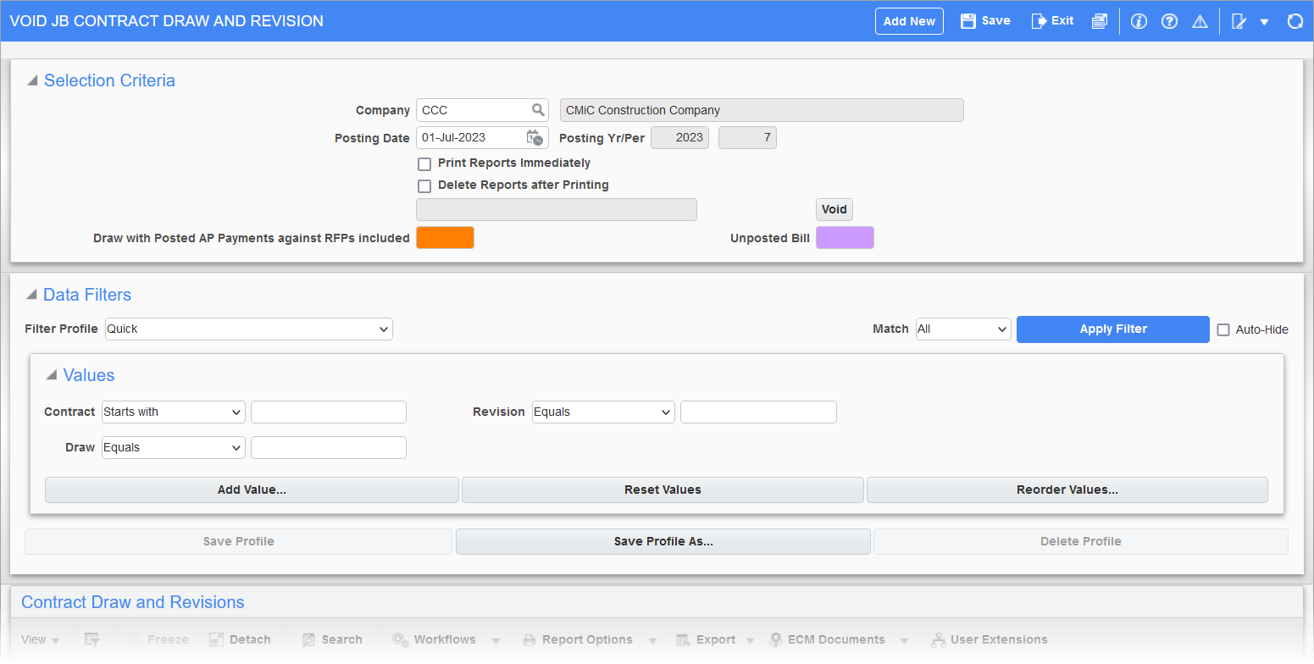This screenshot has height=664, width=1314.
Task: Click the Void button
Action: (834, 209)
